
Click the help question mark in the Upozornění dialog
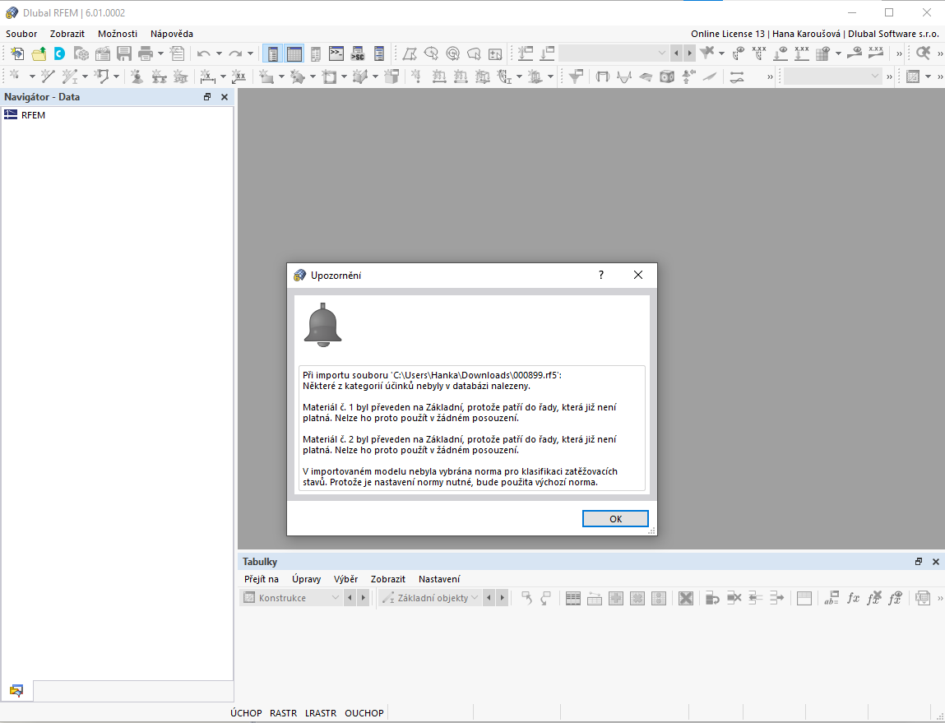(x=601, y=275)
